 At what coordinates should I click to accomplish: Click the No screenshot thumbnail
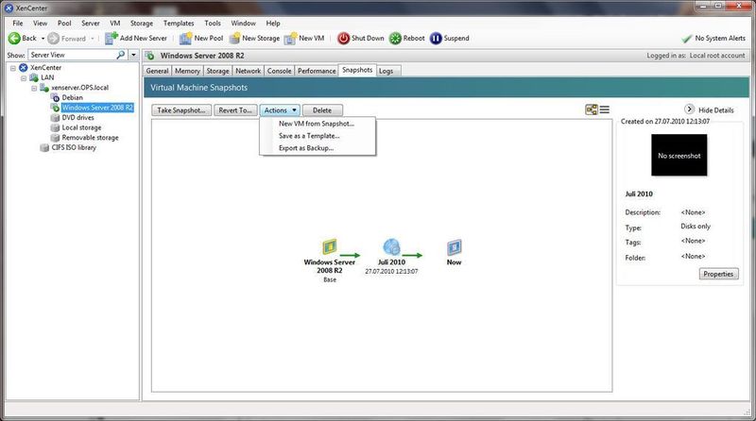(679, 155)
